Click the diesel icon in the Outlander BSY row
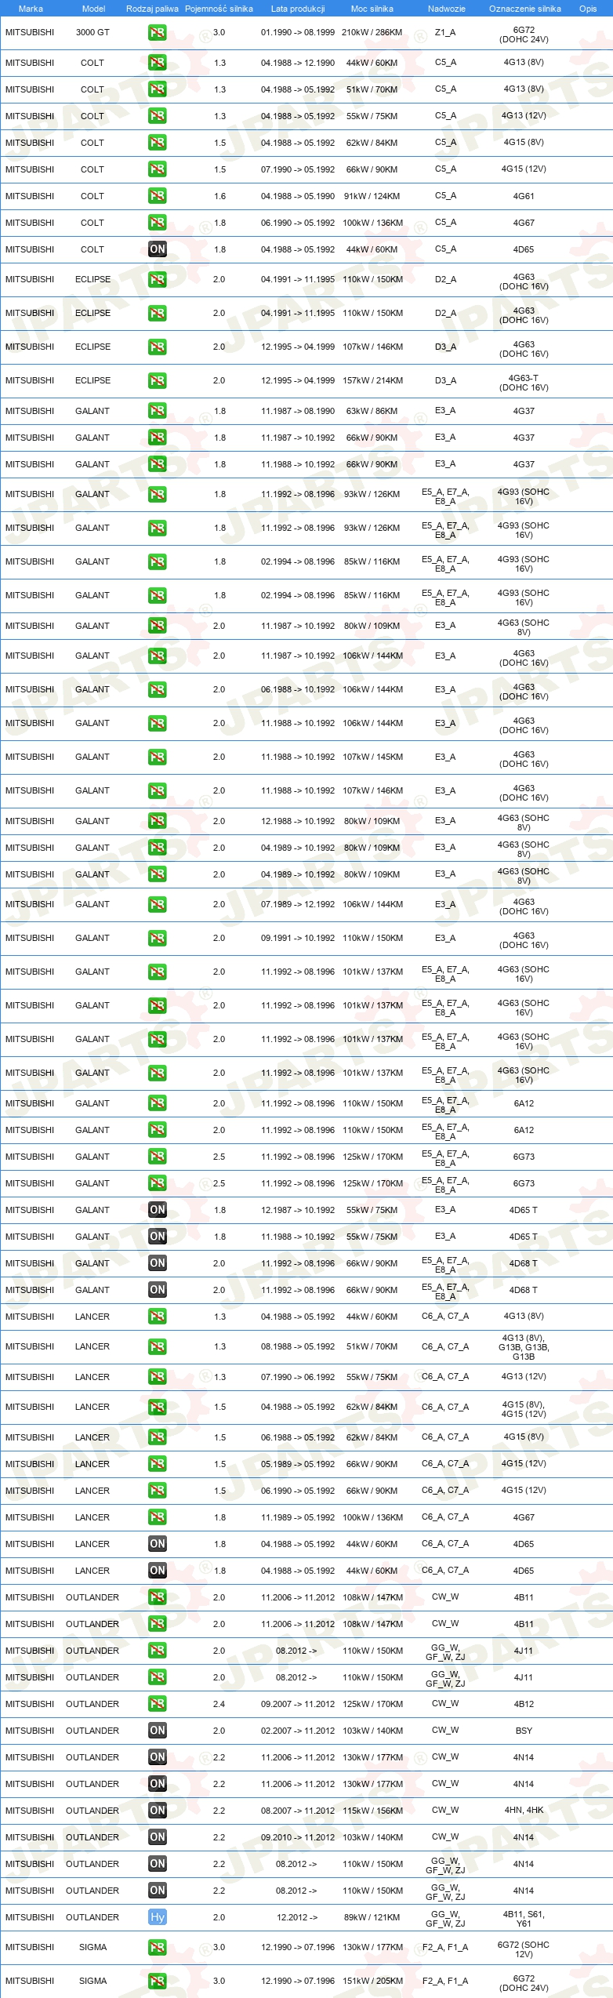Viewport: 613px width, 1998px height. click(x=157, y=1730)
